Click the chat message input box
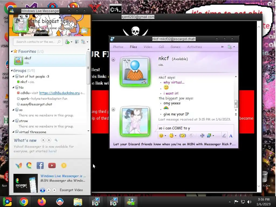Viewport: 276px width, 207px height. coord(196,128)
